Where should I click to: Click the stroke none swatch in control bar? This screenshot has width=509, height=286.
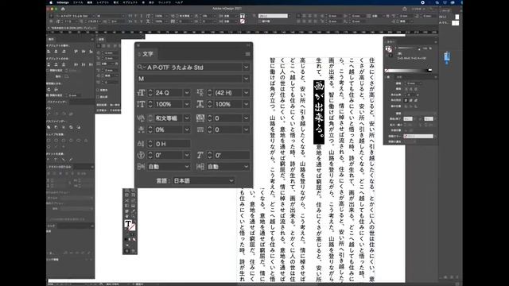click(242, 21)
